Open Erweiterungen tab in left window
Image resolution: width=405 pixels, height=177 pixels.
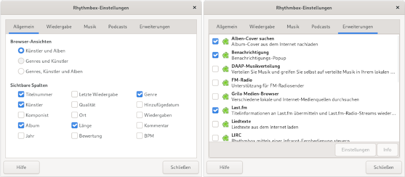pos(155,27)
